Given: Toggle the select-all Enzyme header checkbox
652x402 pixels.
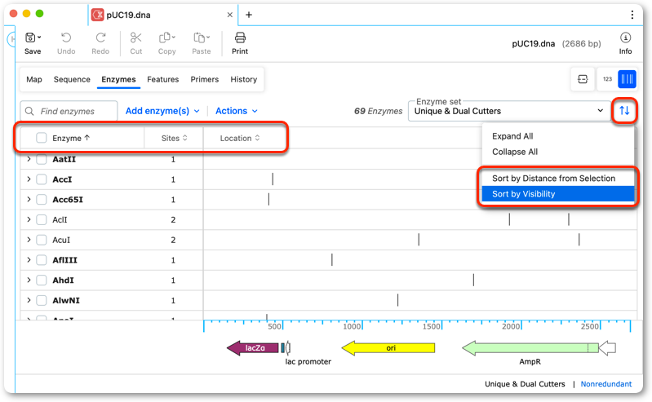Looking at the screenshot, I should (41, 138).
